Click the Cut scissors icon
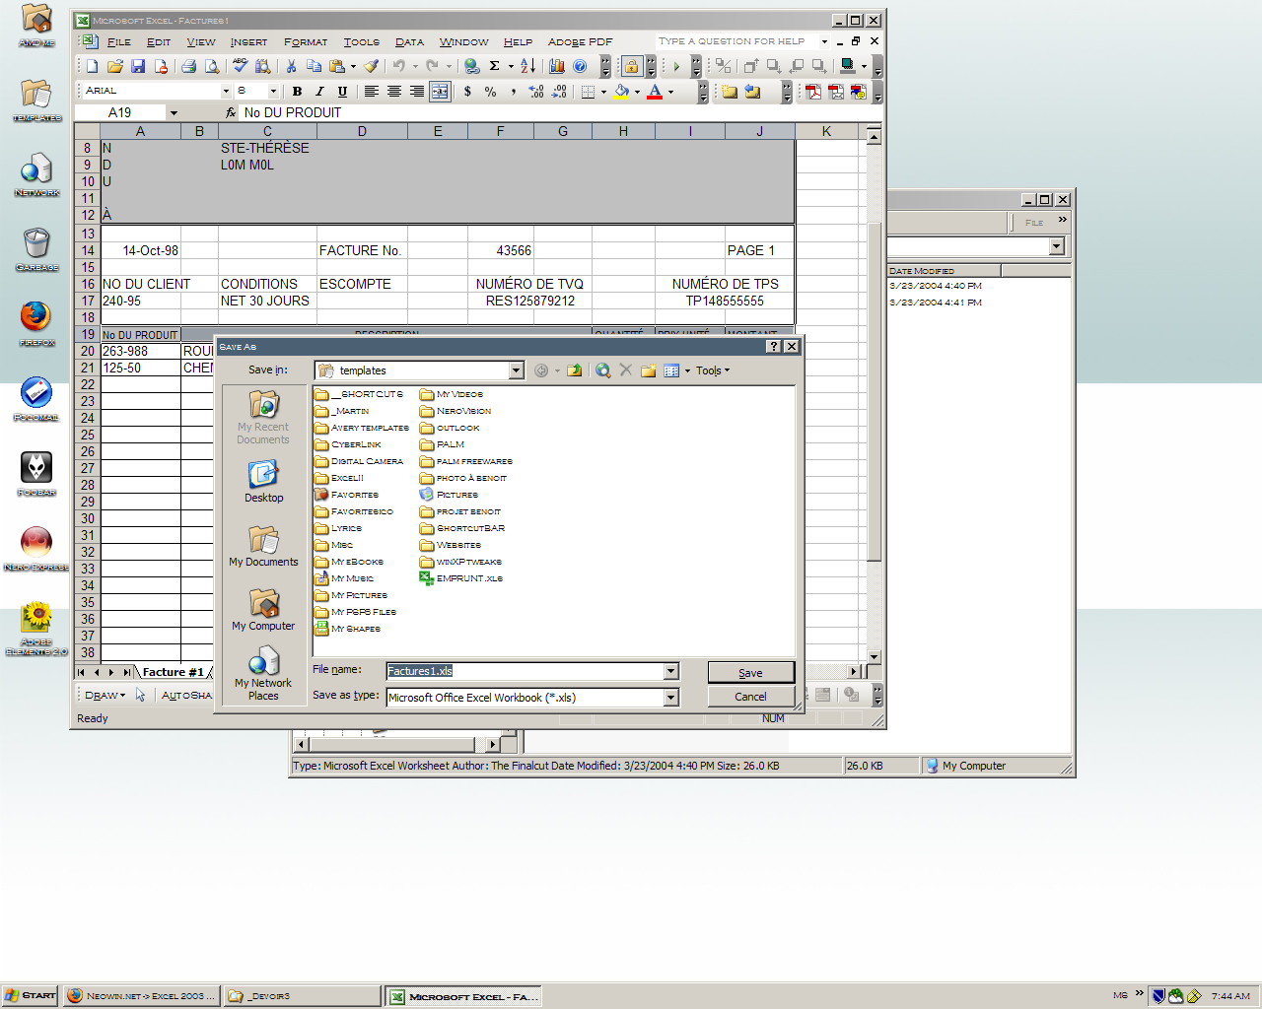 pyautogui.click(x=291, y=66)
